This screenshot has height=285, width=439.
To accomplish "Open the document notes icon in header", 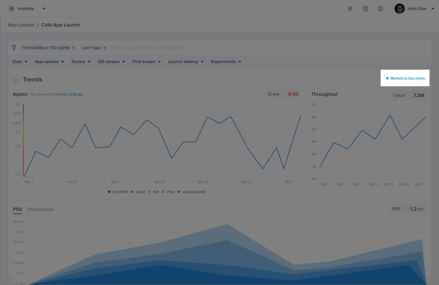I will (365, 9).
